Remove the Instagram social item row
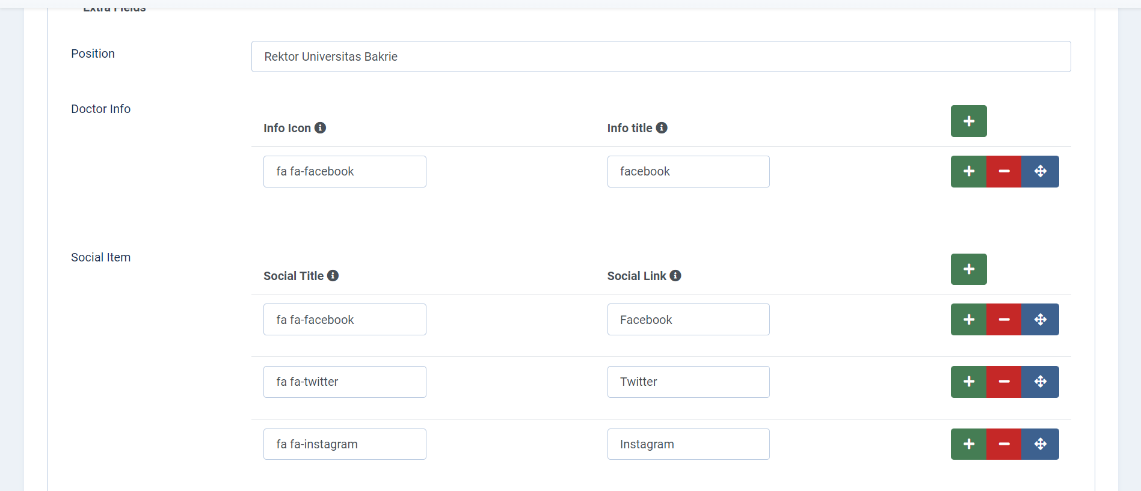The width and height of the screenshot is (1141, 491). 1004,445
